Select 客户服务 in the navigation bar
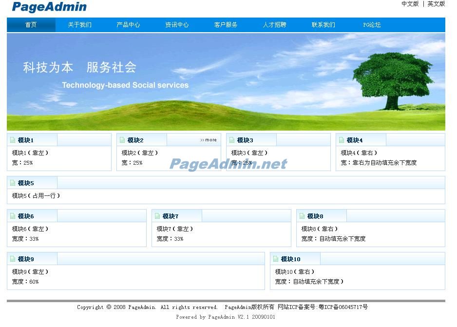 point(226,25)
